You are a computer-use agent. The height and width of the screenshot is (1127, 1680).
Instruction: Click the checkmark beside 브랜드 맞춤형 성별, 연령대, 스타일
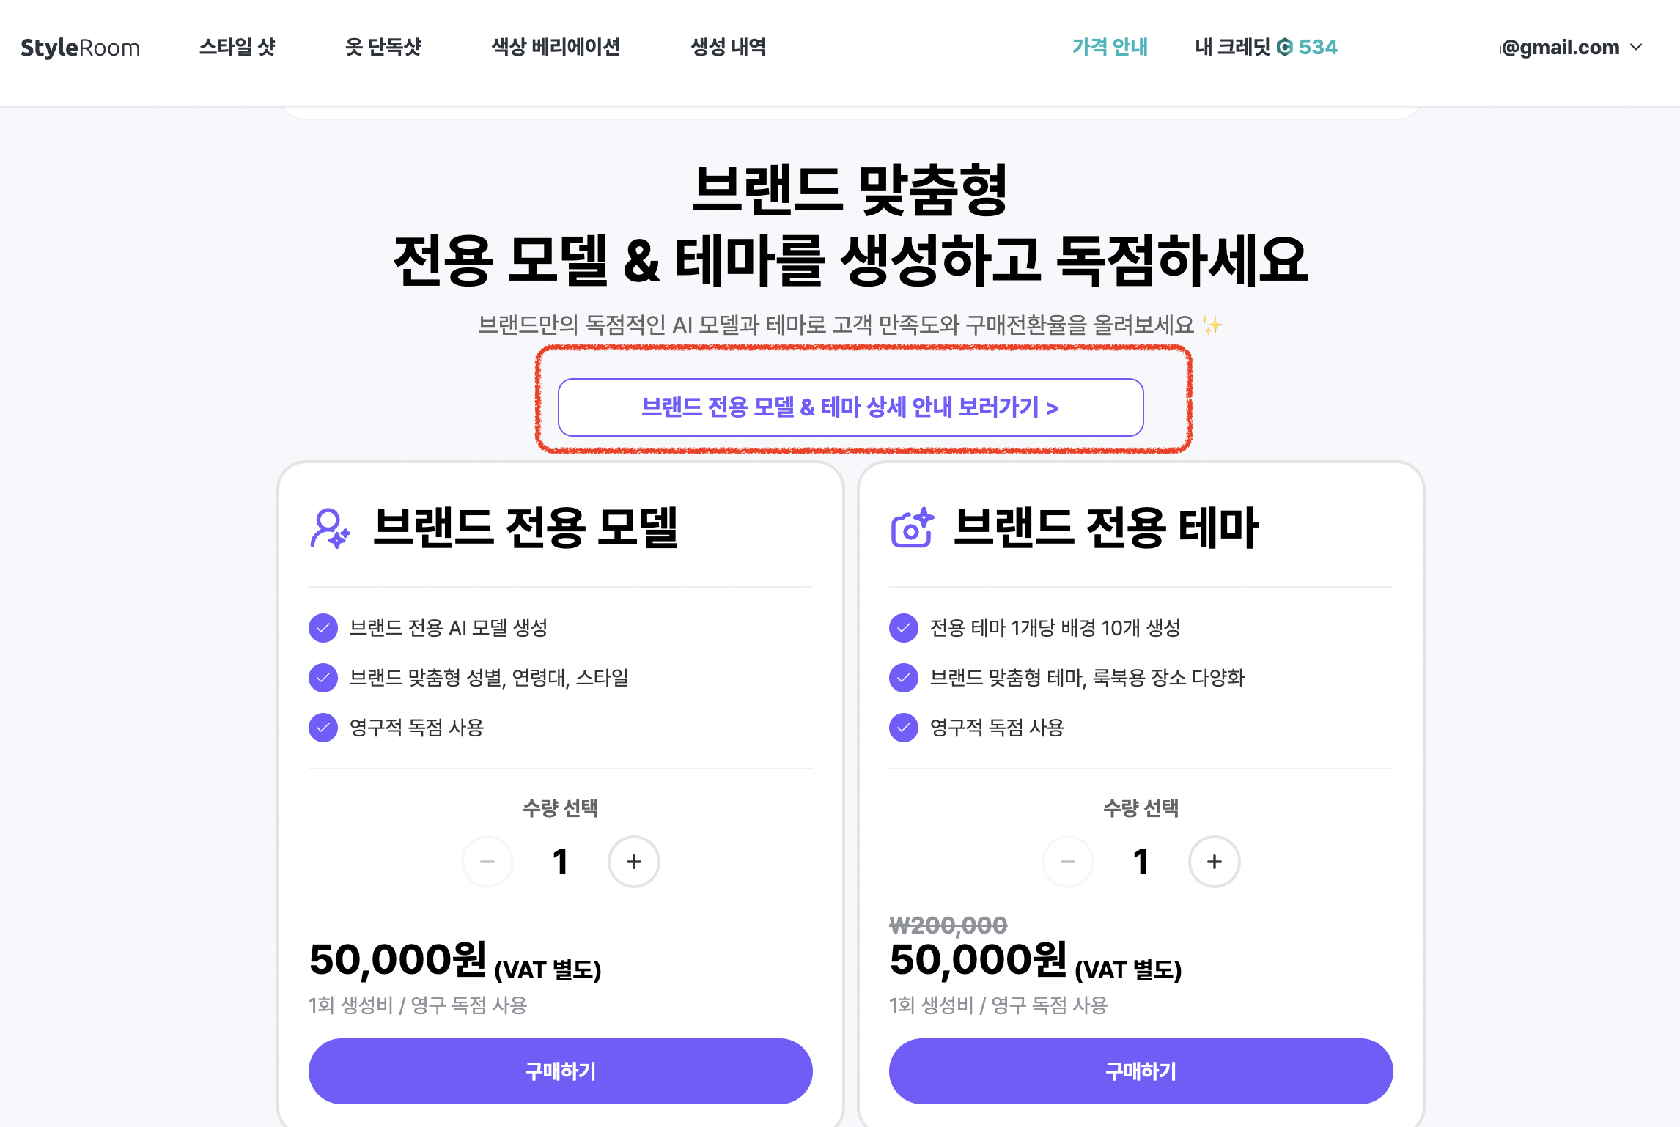pyautogui.click(x=323, y=678)
